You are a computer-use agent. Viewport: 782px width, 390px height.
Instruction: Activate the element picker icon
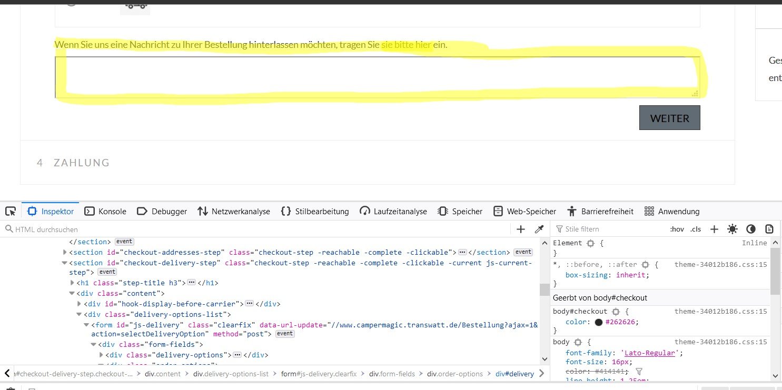point(11,212)
